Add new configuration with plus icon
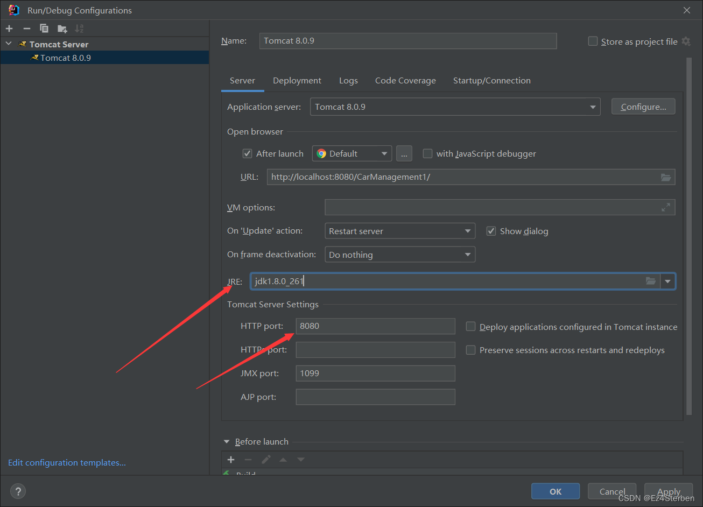The height and width of the screenshot is (507, 703). point(9,29)
